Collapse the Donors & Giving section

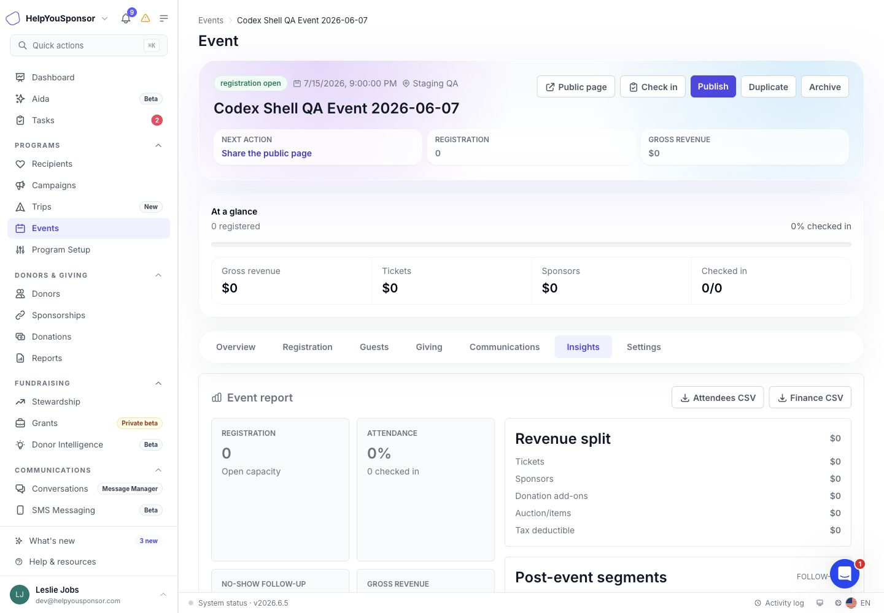158,275
